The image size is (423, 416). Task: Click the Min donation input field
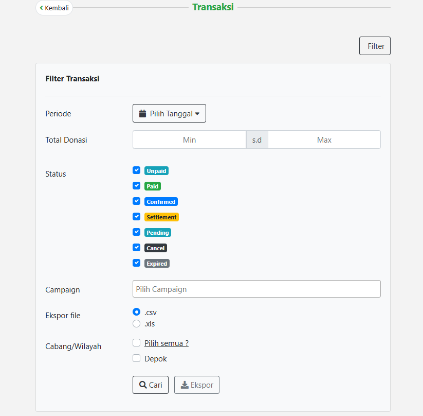coord(189,140)
